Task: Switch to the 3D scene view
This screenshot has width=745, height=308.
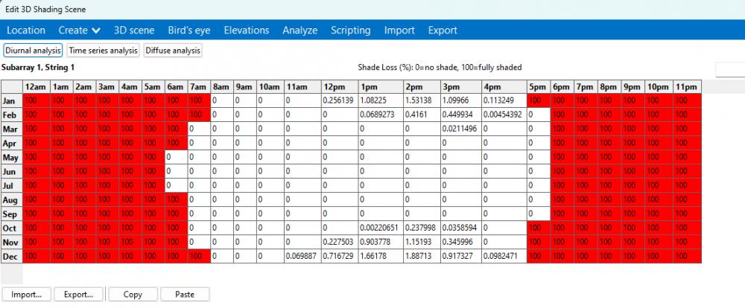Action: [x=134, y=31]
